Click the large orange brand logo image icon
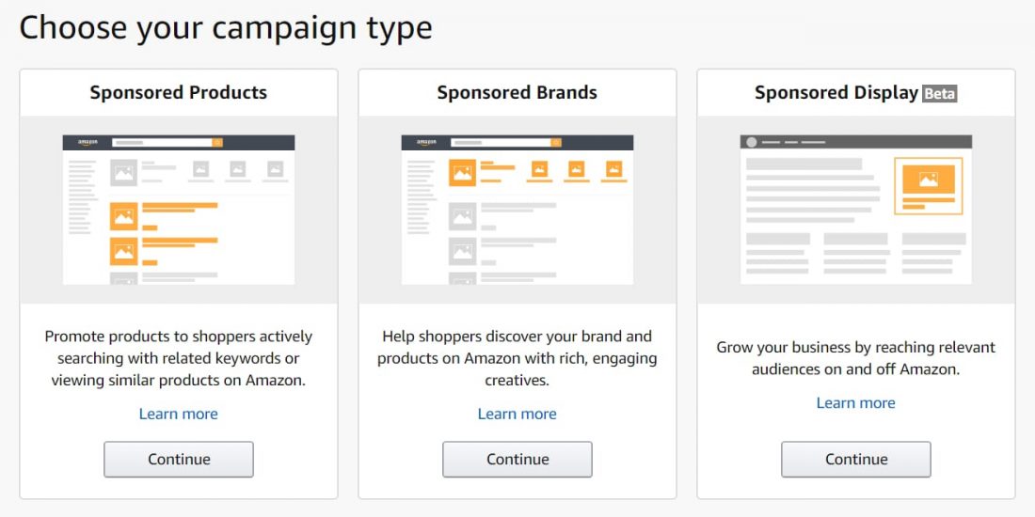 click(462, 173)
